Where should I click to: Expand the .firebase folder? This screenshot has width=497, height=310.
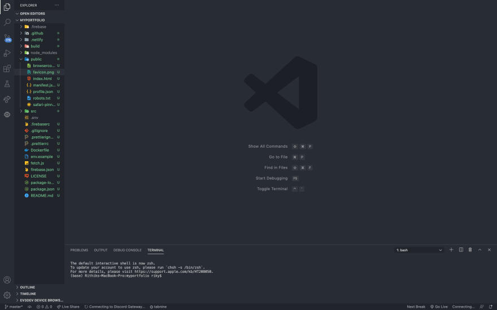point(40,26)
